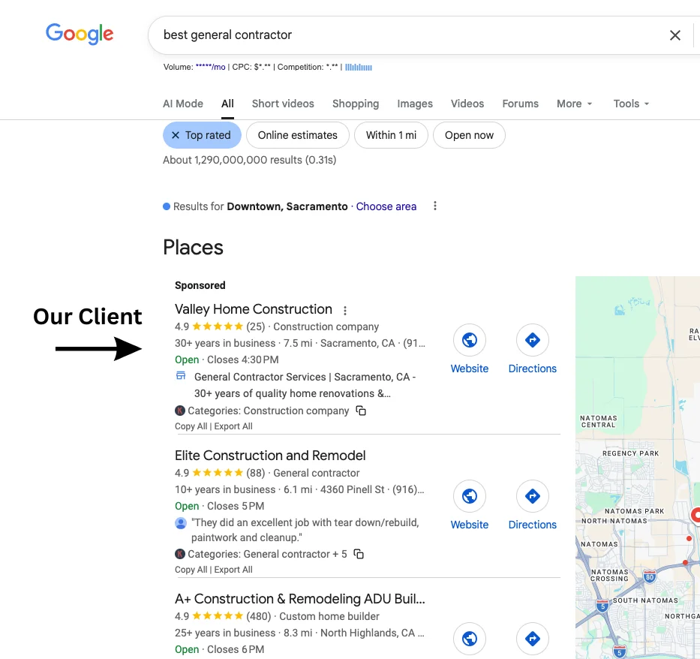This screenshot has width=700, height=659.
Task: Open the Tools dropdown
Action: click(x=631, y=104)
